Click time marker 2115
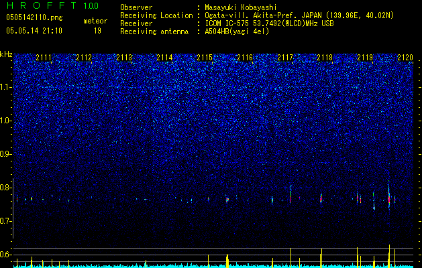Screen dimensions: 422x268 [205, 58]
